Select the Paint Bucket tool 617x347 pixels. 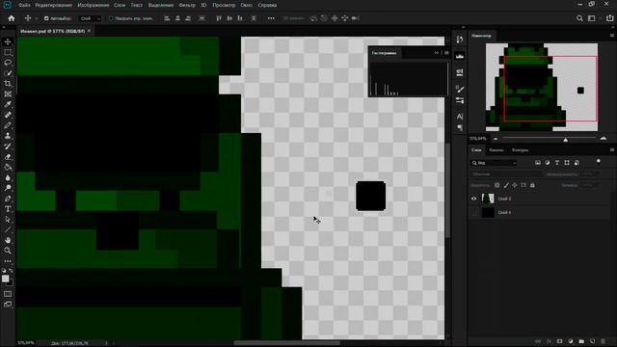pyautogui.click(x=8, y=167)
